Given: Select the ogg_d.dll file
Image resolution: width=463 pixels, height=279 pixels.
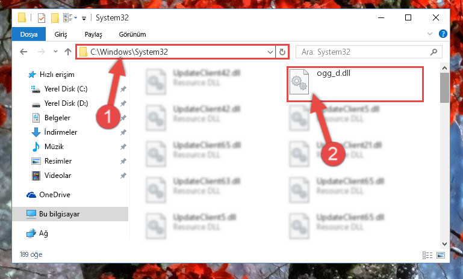Looking at the screenshot, I should [355, 84].
